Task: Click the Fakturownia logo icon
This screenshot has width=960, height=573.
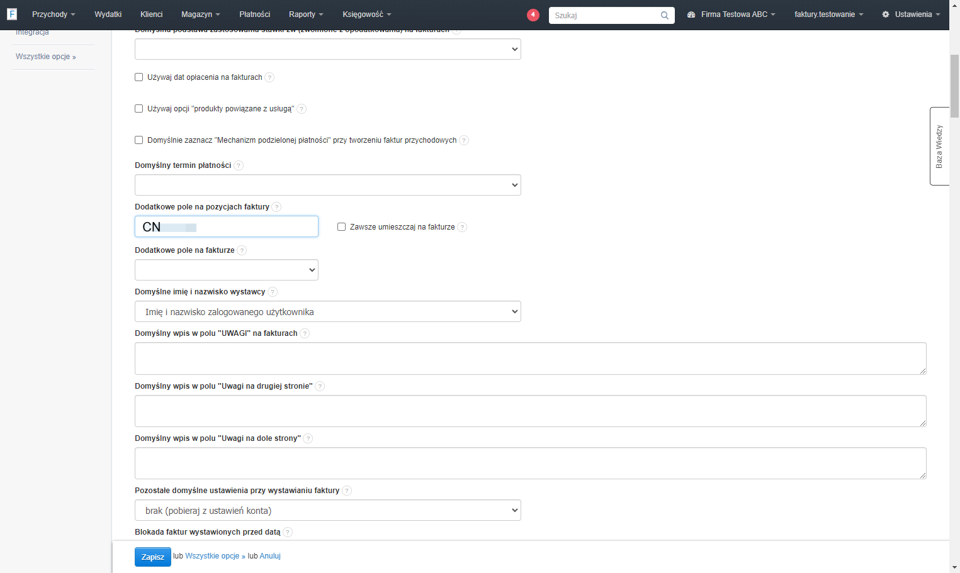Action: 12,14
